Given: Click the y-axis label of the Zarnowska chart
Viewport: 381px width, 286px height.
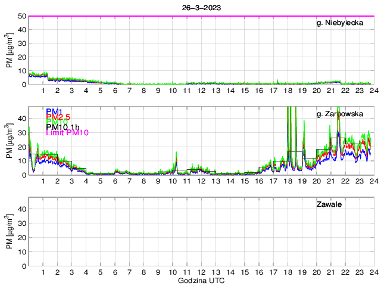Looking at the screenshot, I should (10, 141).
